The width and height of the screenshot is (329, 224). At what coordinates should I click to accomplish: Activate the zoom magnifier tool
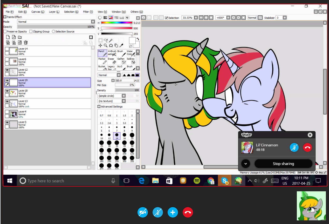click(106, 45)
